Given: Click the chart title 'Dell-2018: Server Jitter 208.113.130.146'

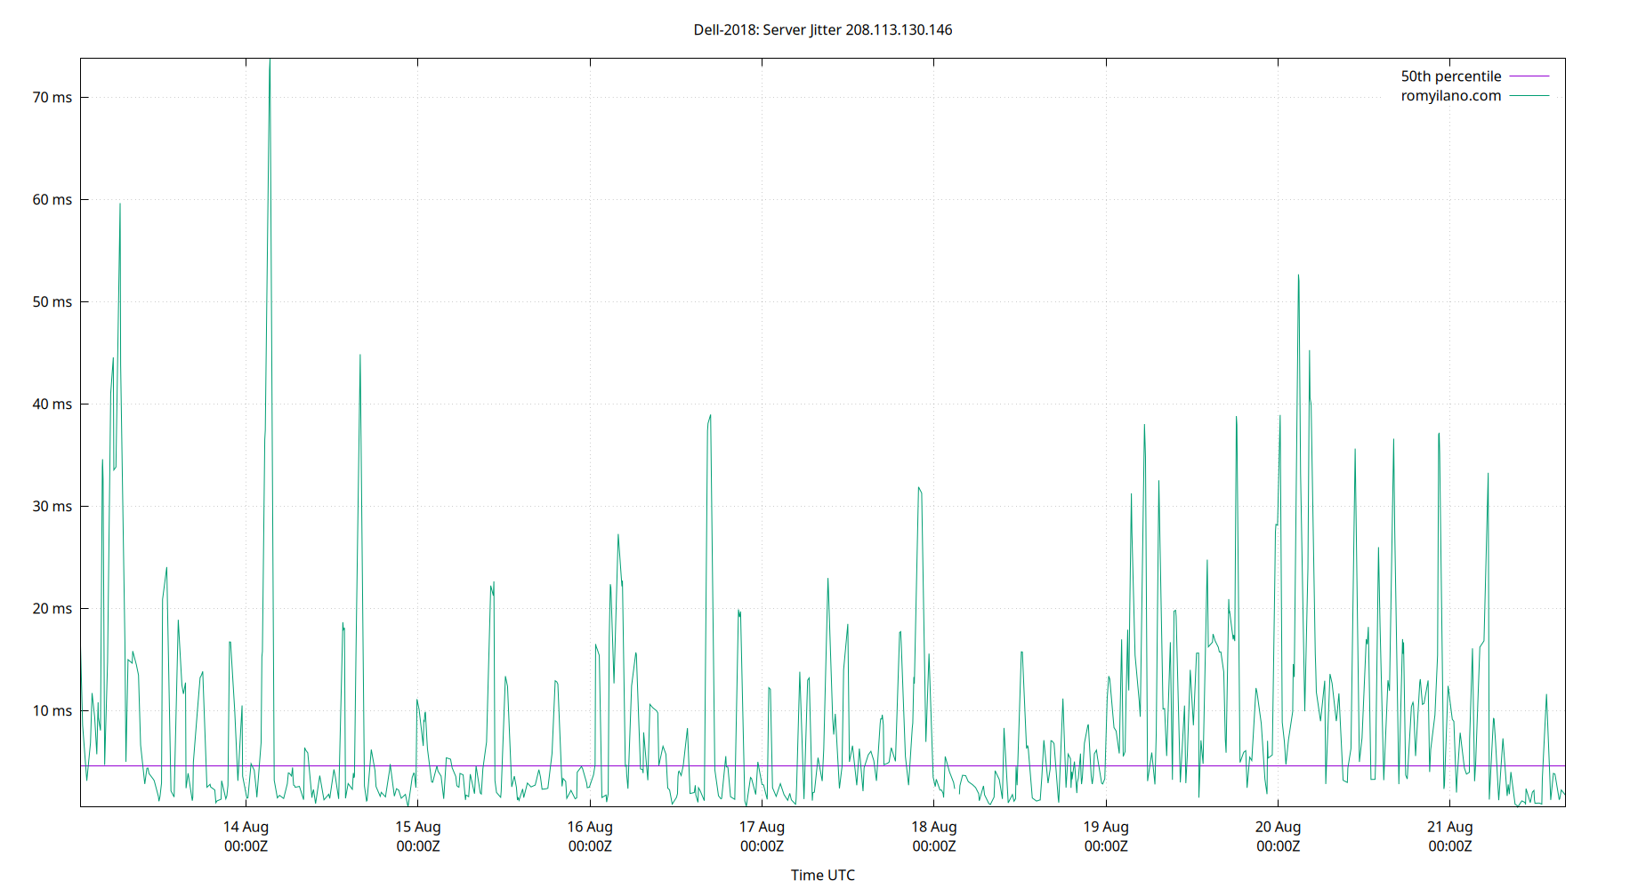Looking at the screenshot, I should (822, 29).
